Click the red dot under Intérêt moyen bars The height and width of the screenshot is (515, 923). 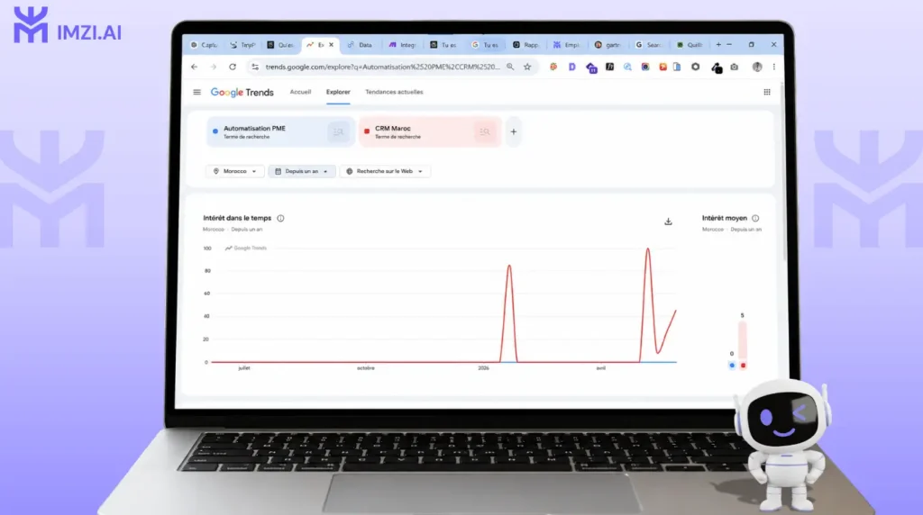click(743, 365)
